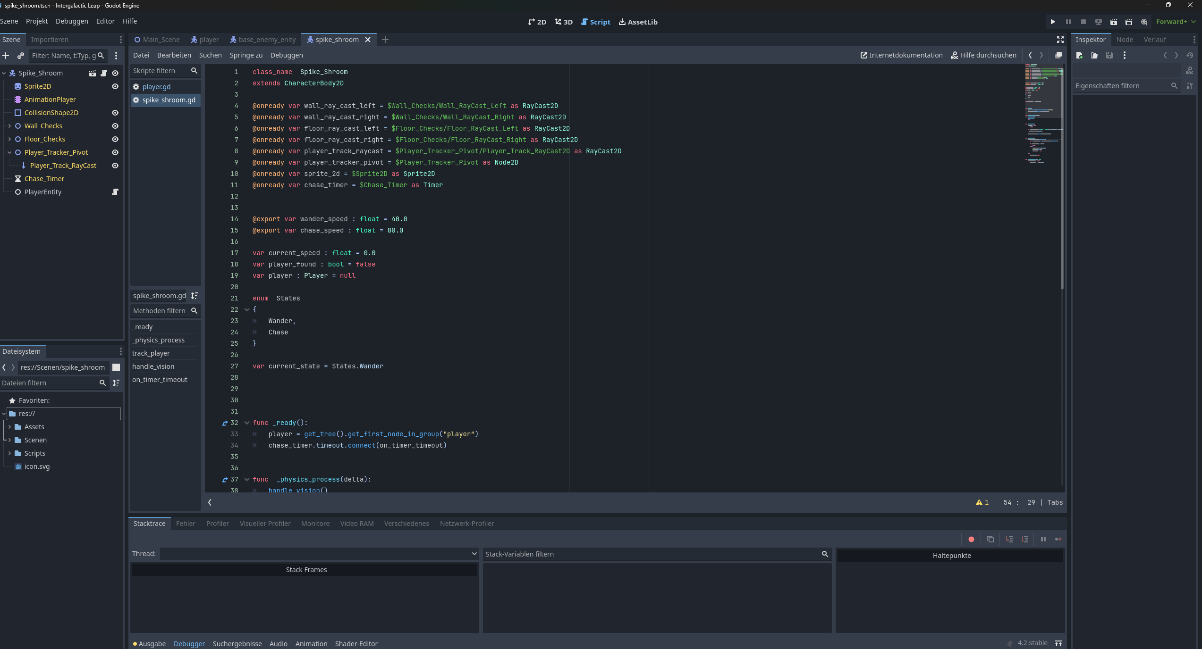Open the scene icon next to Spike_Shroom
This screenshot has height=649, width=1202.
click(x=93, y=73)
